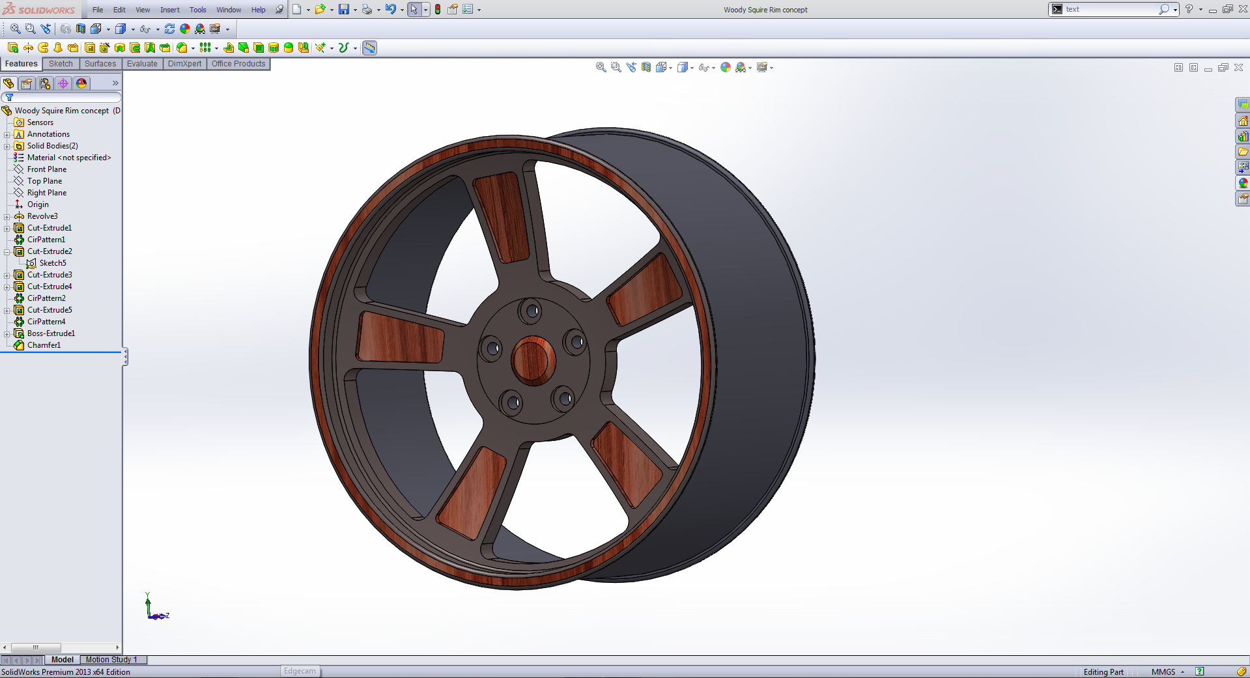The height and width of the screenshot is (678, 1250).
Task: Click the Undo arrow icon
Action: pos(390,9)
